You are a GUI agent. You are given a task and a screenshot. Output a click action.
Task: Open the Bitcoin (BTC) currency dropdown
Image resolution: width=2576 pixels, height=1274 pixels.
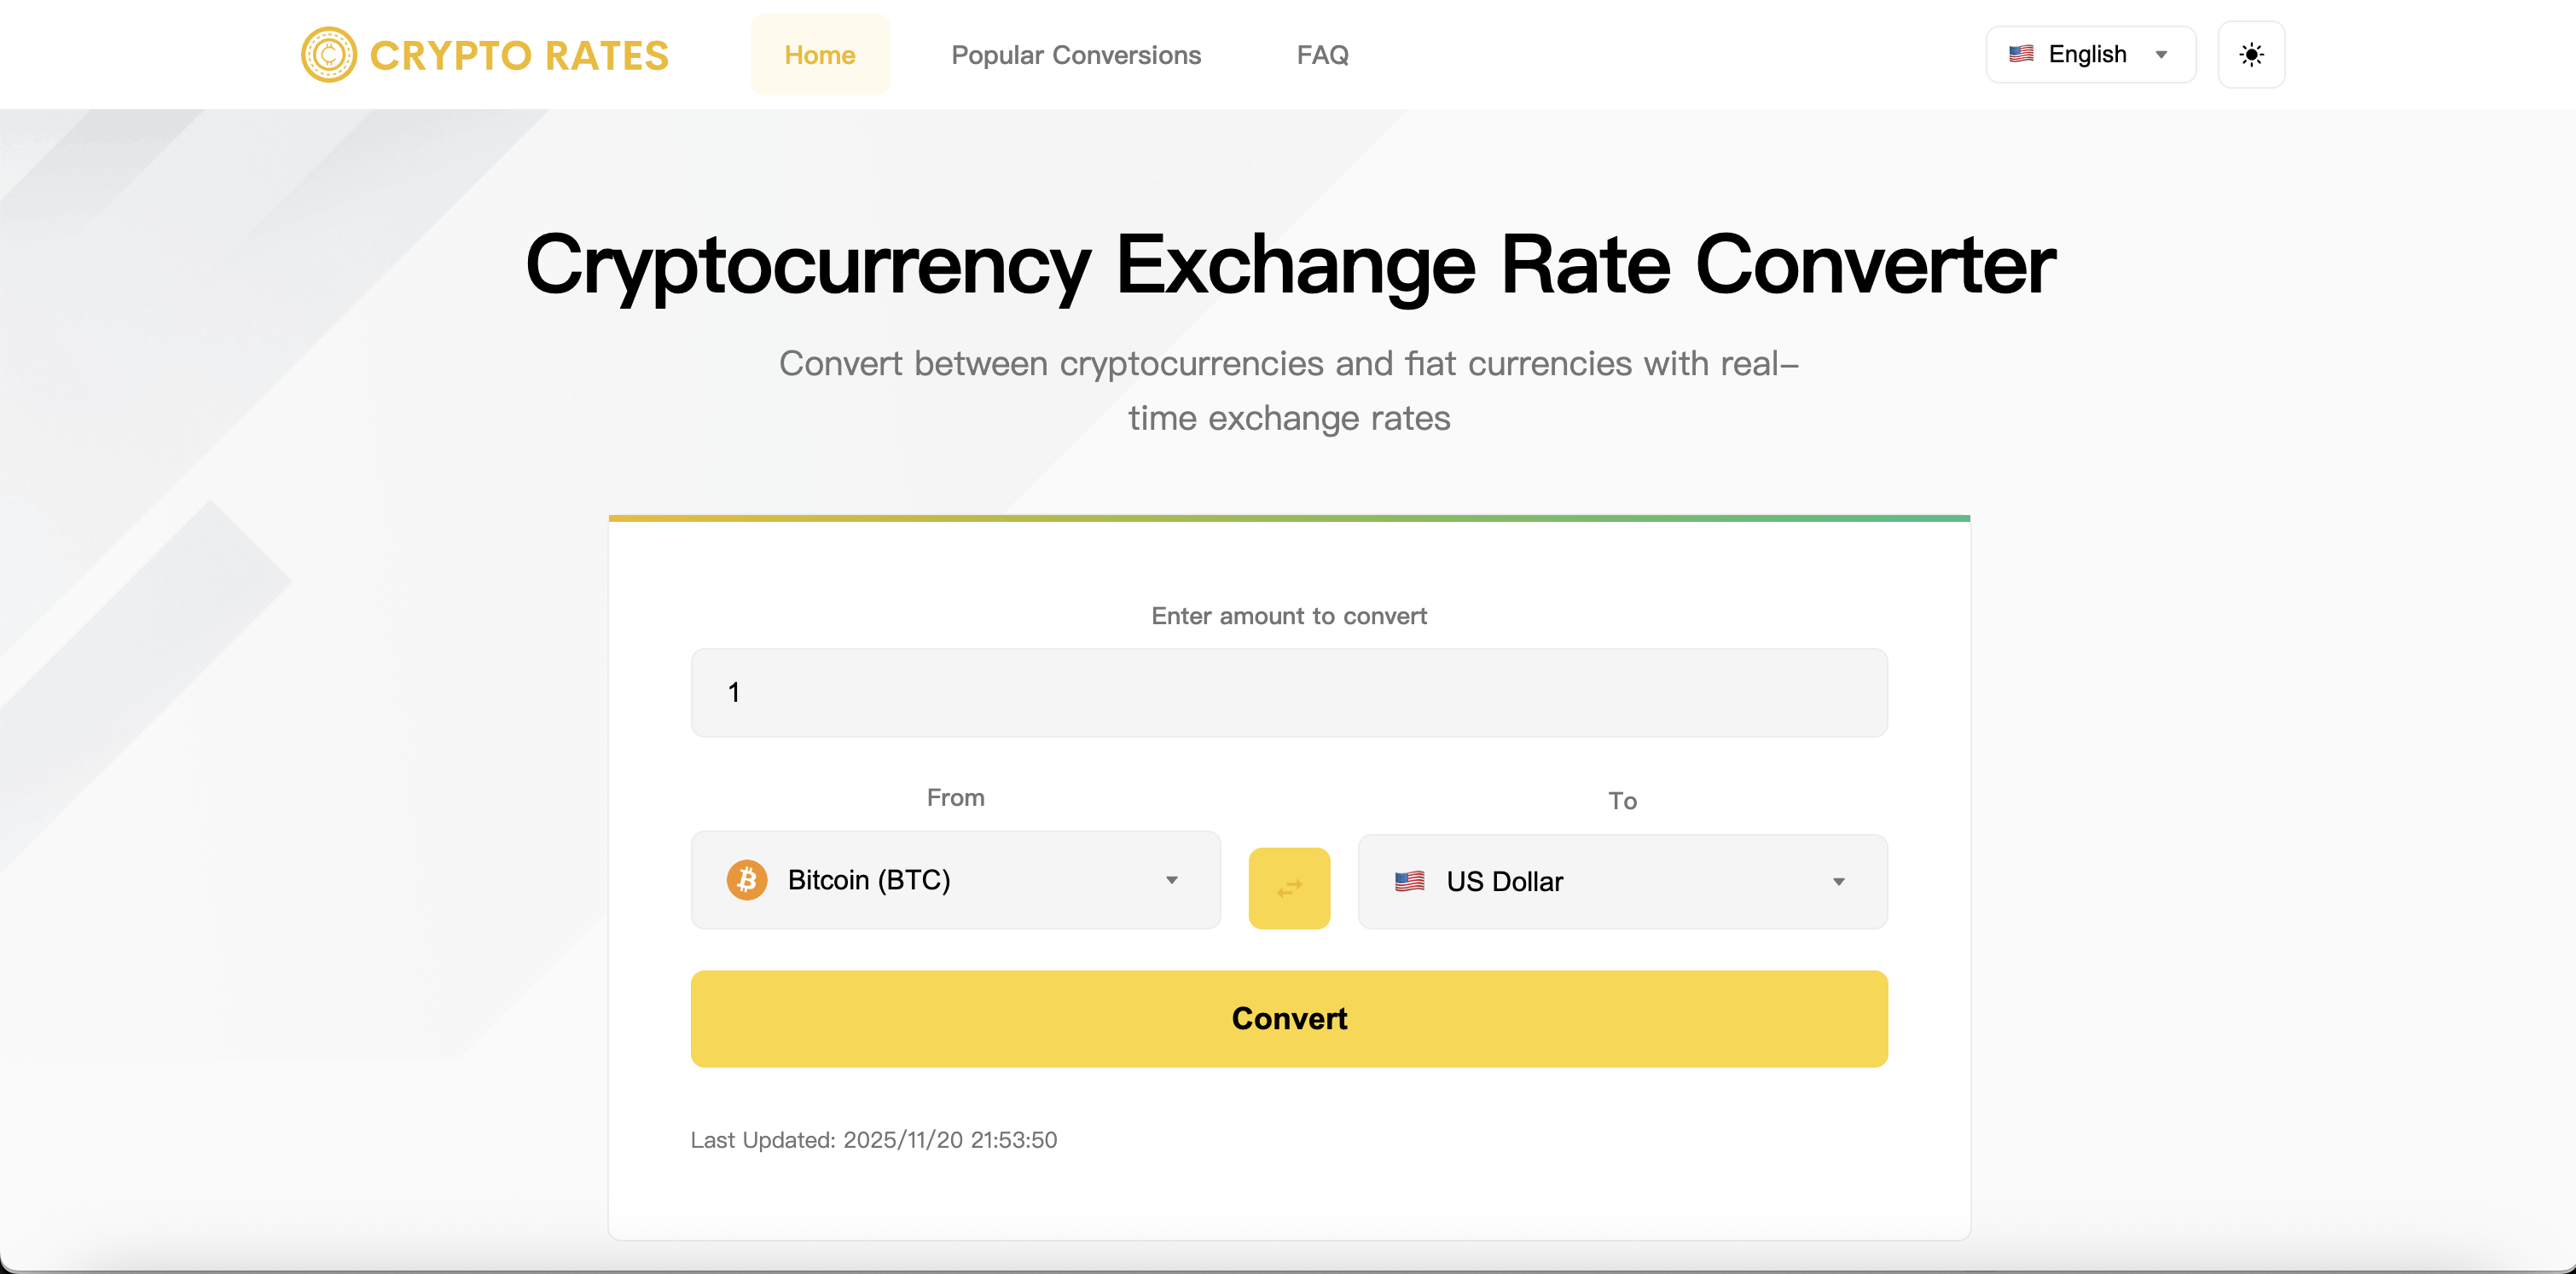(955, 880)
